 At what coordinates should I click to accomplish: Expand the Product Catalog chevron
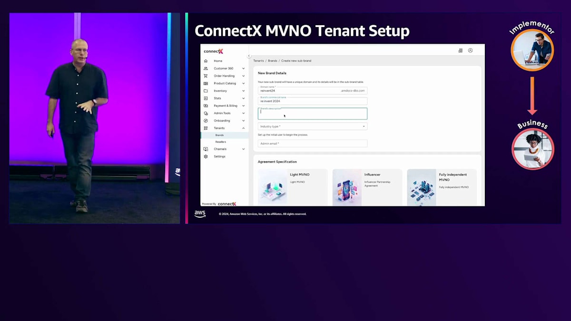pyautogui.click(x=244, y=83)
